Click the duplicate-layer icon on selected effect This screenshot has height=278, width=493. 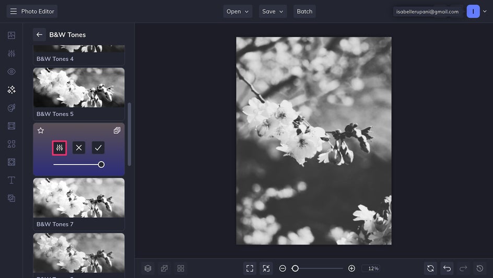(117, 131)
